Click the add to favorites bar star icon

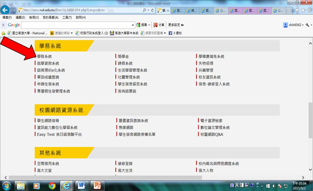4,33
